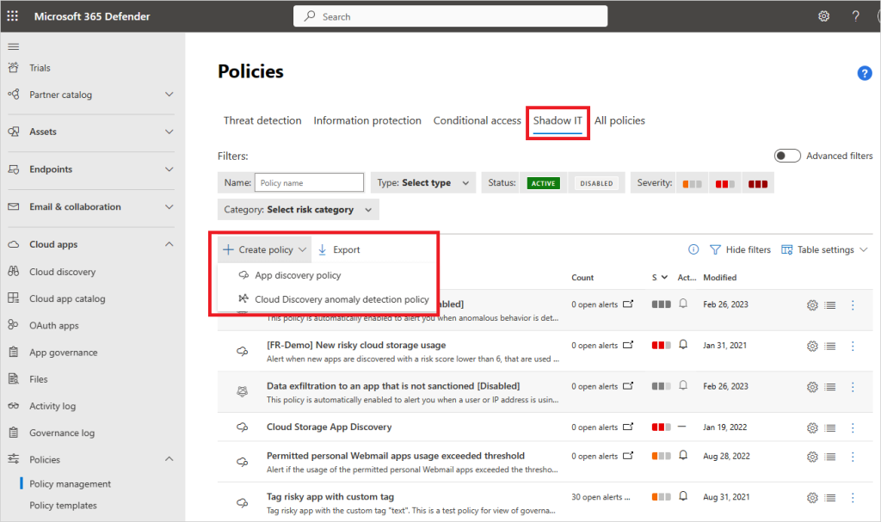Expand Table settings dropdown
This screenshot has height=522, width=881.
pyautogui.click(x=823, y=249)
